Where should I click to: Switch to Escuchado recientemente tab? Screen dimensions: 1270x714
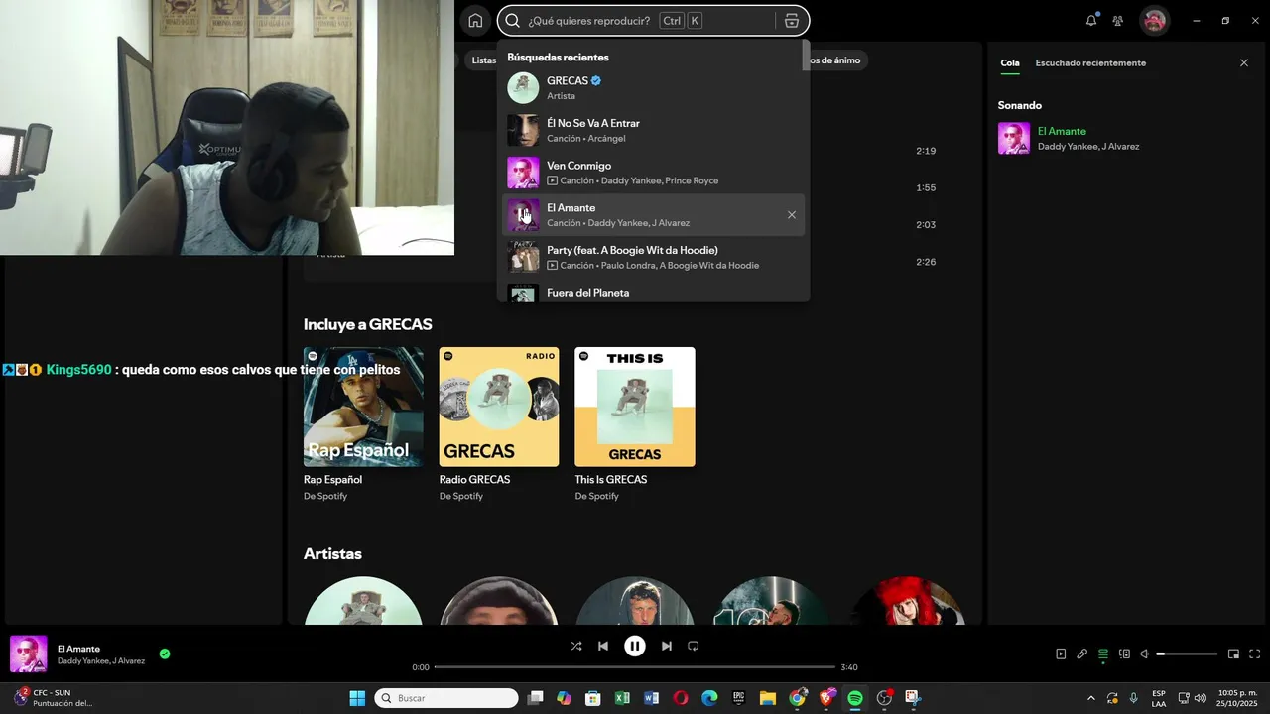(1090, 62)
